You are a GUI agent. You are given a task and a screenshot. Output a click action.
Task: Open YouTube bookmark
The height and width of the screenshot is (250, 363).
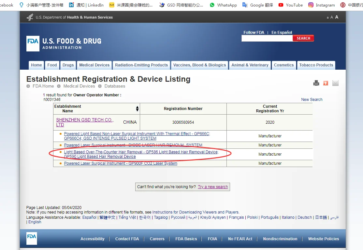291,5
